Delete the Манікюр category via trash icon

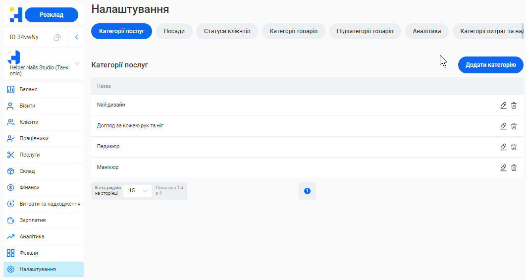coord(514,168)
